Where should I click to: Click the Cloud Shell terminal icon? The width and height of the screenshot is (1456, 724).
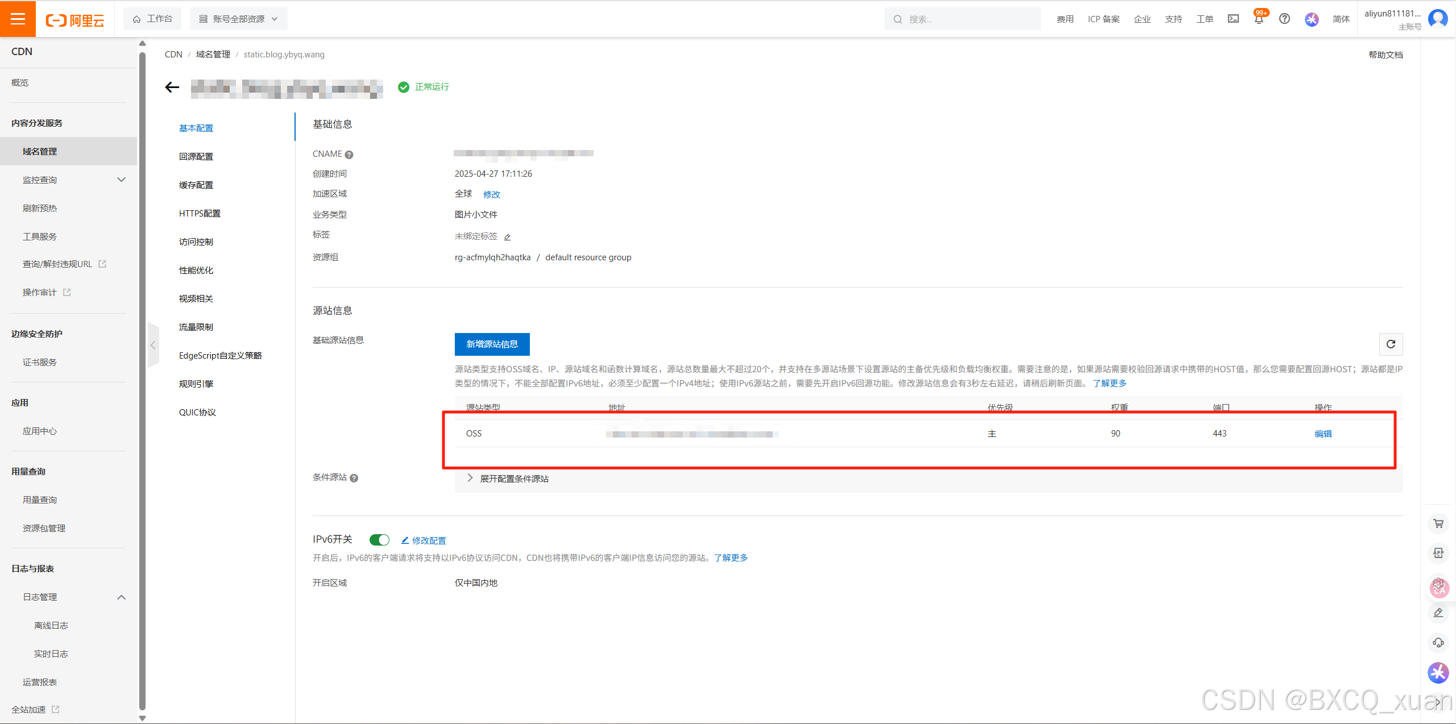1233,19
